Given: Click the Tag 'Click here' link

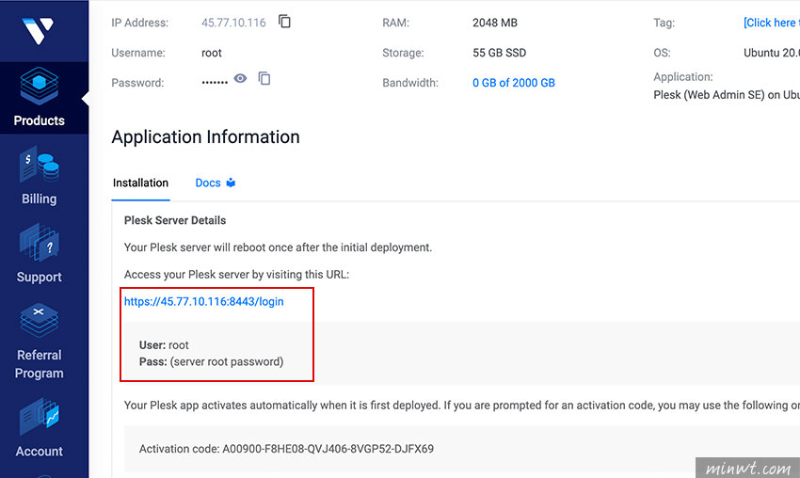Looking at the screenshot, I should [771, 23].
